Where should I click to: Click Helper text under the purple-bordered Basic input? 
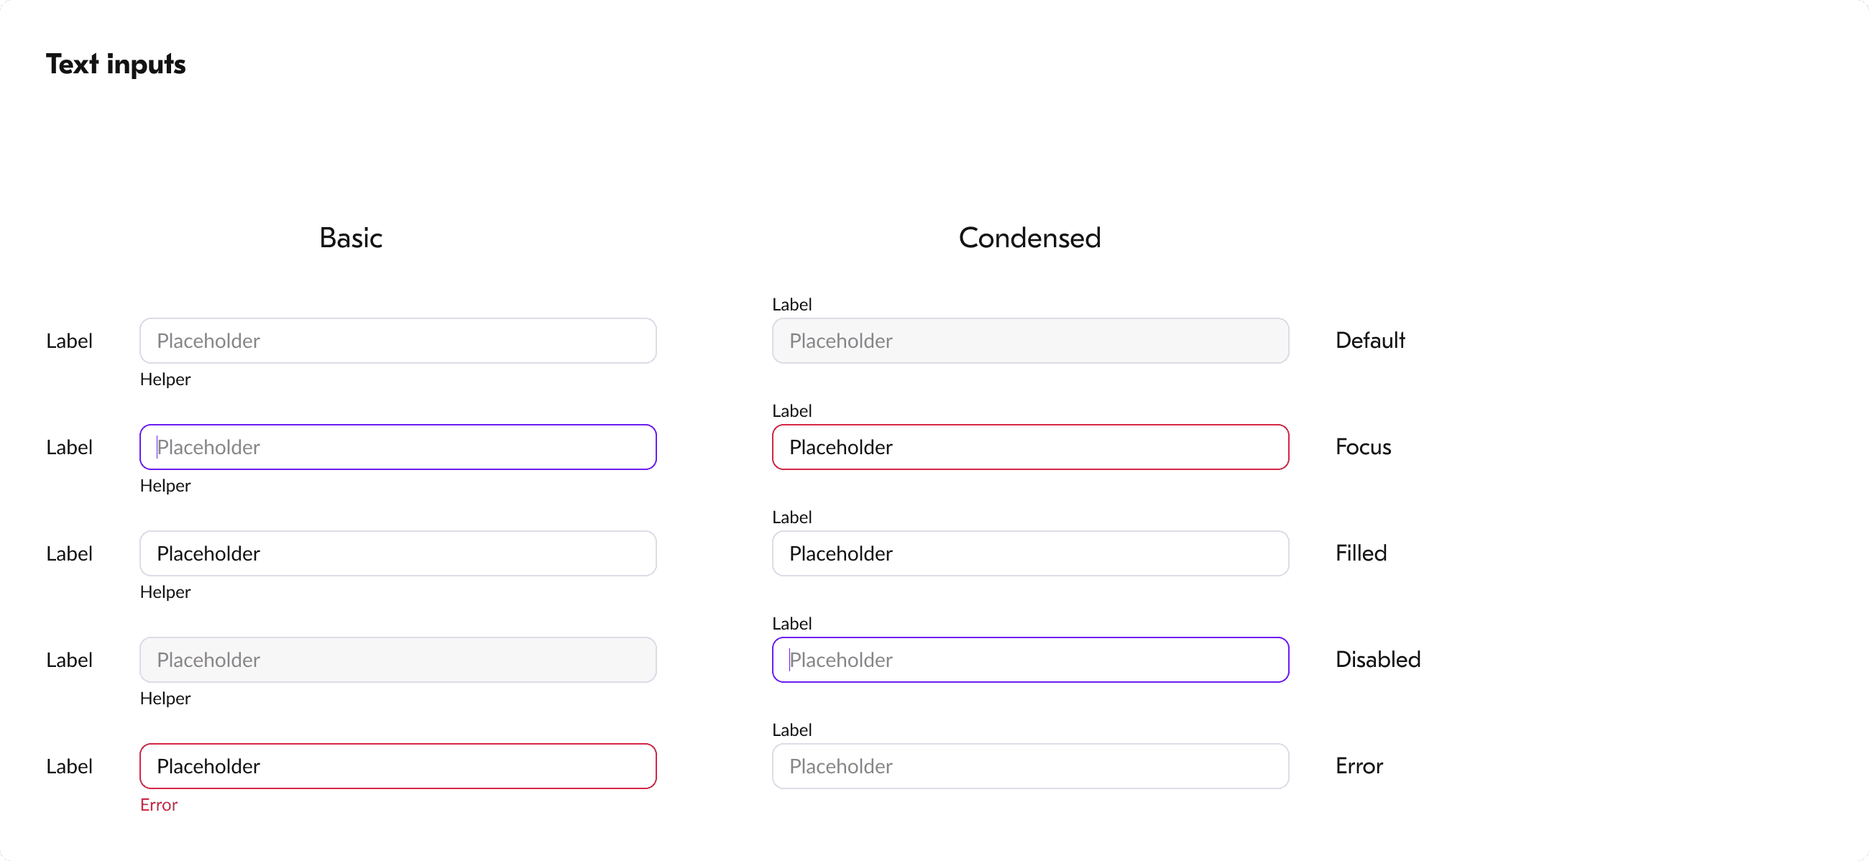(165, 485)
